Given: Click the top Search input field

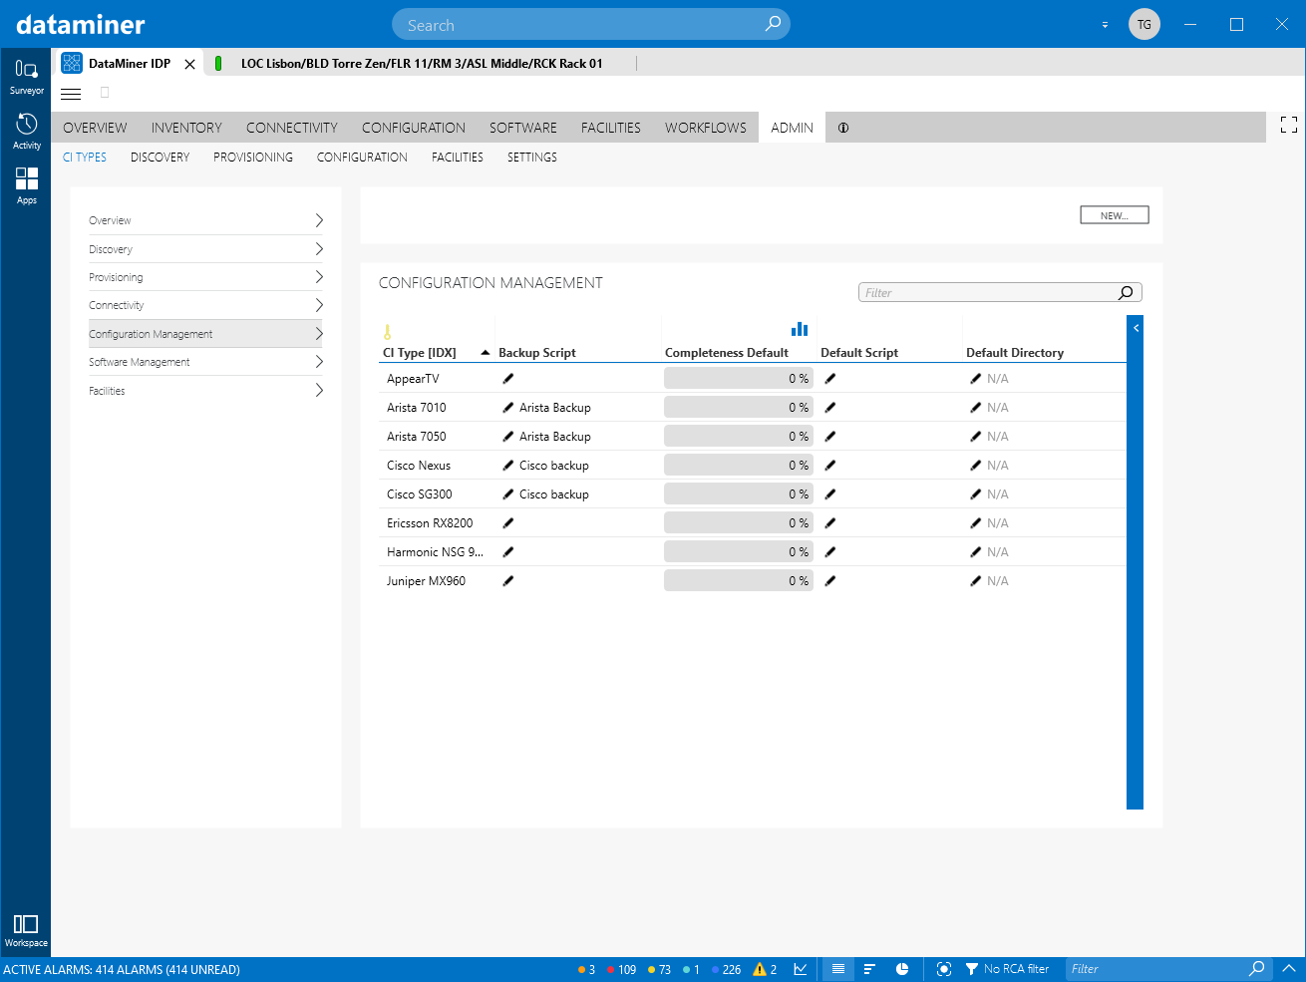Looking at the screenshot, I should pyautogui.click(x=591, y=25).
